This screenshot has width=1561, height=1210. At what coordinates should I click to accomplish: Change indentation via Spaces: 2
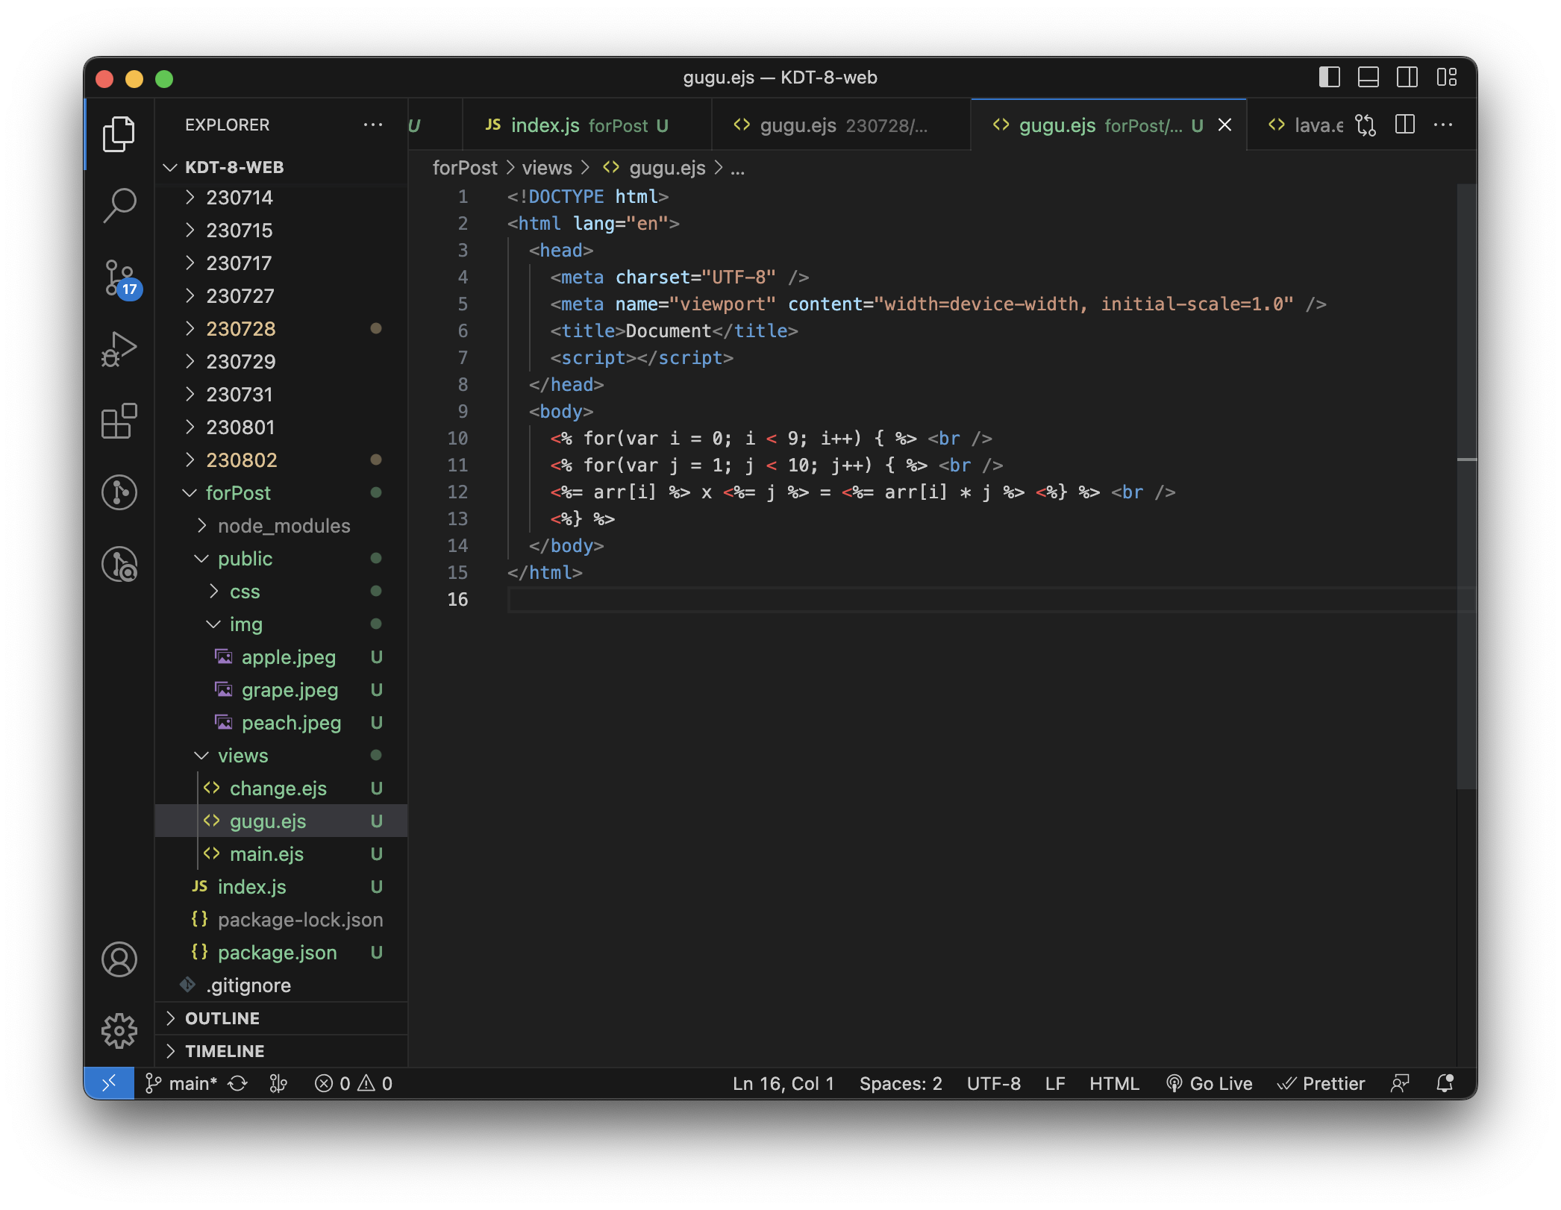pos(901,1083)
